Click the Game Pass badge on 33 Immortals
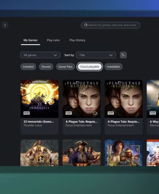 tap(26, 113)
